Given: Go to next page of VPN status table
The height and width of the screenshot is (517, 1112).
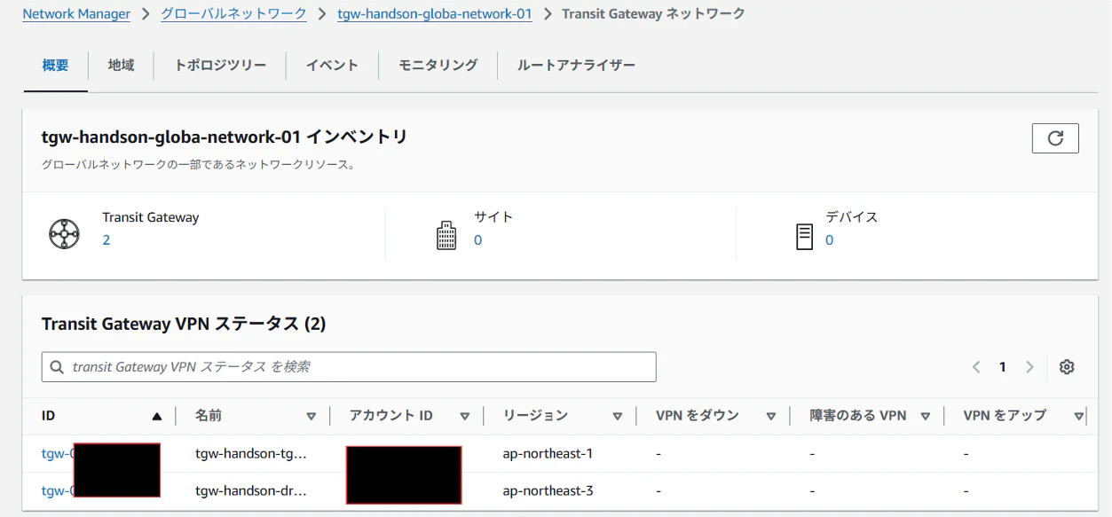Looking at the screenshot, I should [x=1029, y=367].
